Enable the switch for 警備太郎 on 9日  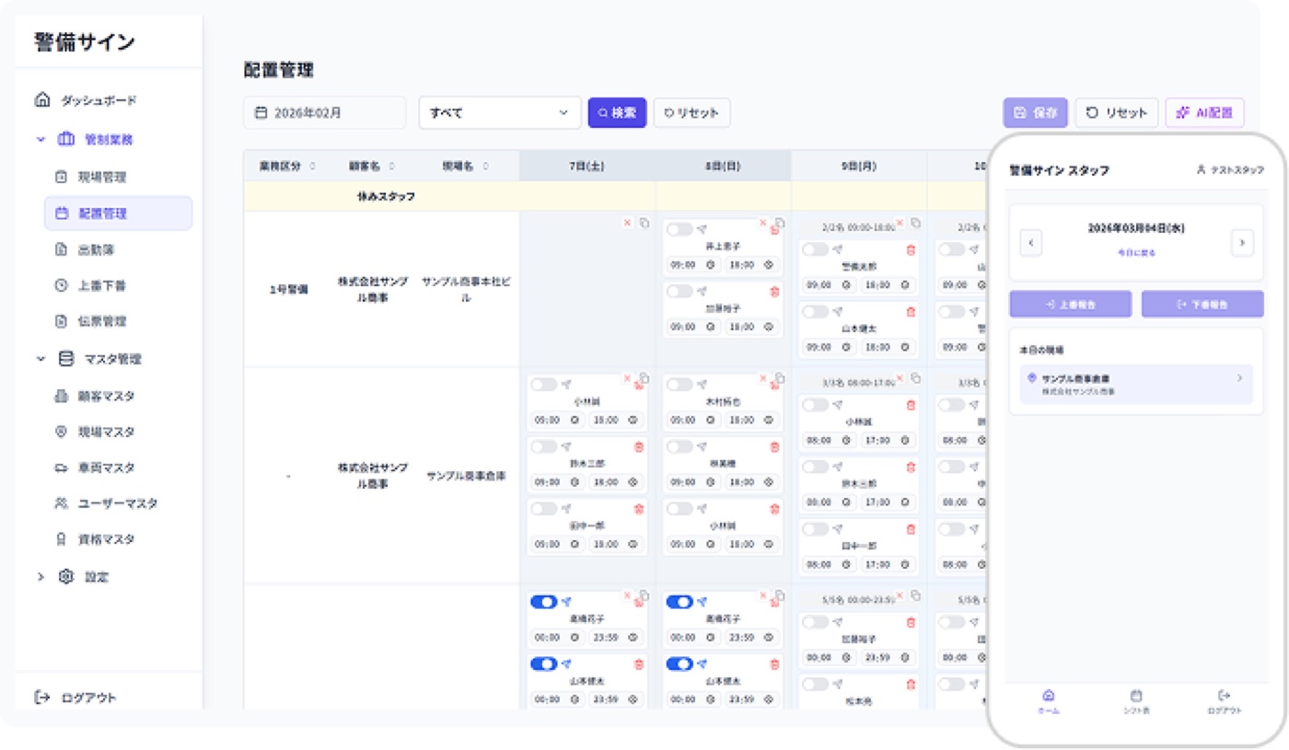[x=816, y=249]
